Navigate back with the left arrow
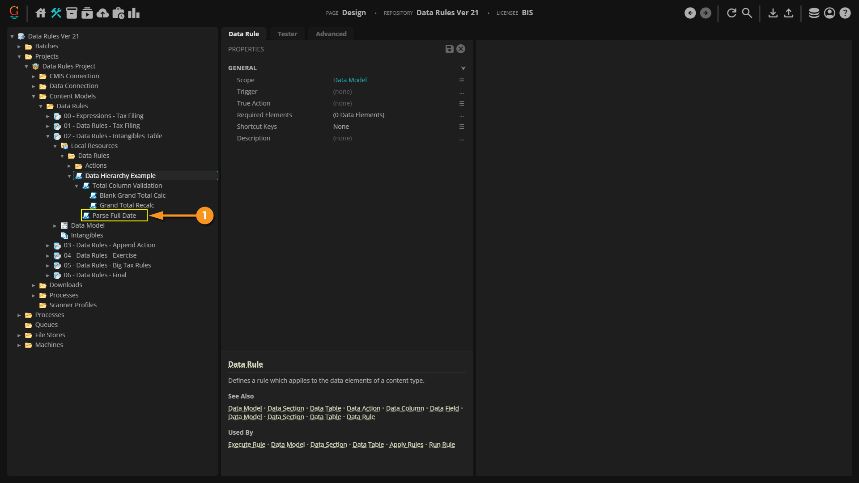Image resolution: width=859 pixels, height=483 pixels. click(x=690, y=13)
